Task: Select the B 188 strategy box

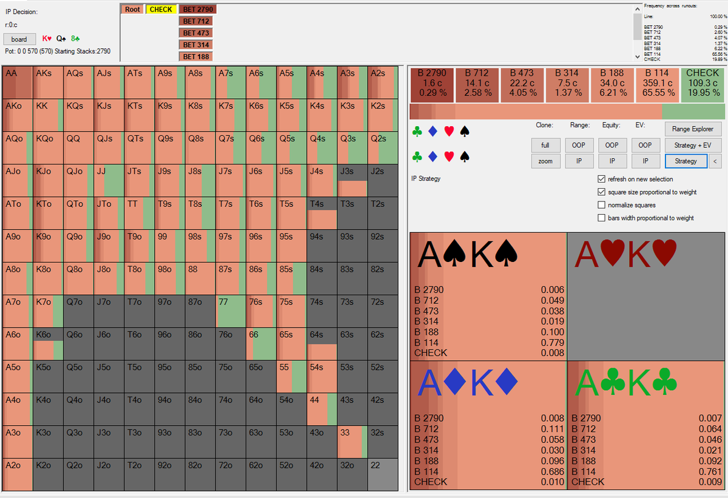Action: click(x=612, y=84)
